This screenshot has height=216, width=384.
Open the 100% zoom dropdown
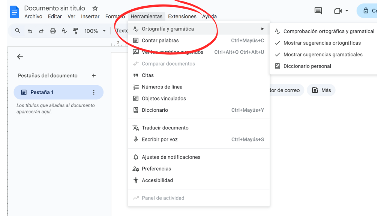(x=95, y=31)
